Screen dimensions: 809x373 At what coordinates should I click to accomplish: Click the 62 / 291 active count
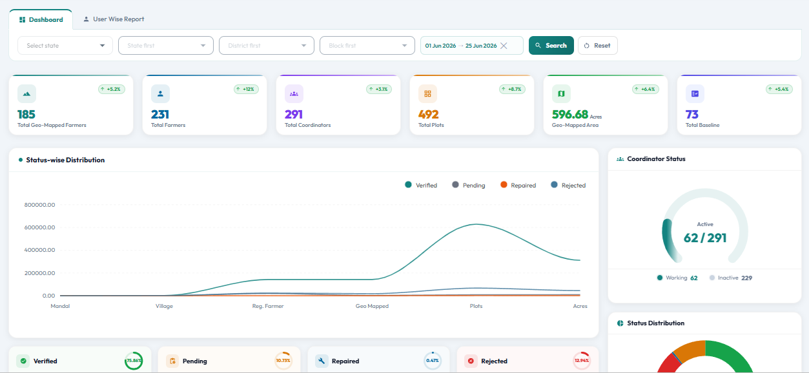705,238
